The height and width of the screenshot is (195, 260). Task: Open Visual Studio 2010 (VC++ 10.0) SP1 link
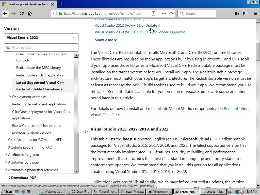(140, 32)
